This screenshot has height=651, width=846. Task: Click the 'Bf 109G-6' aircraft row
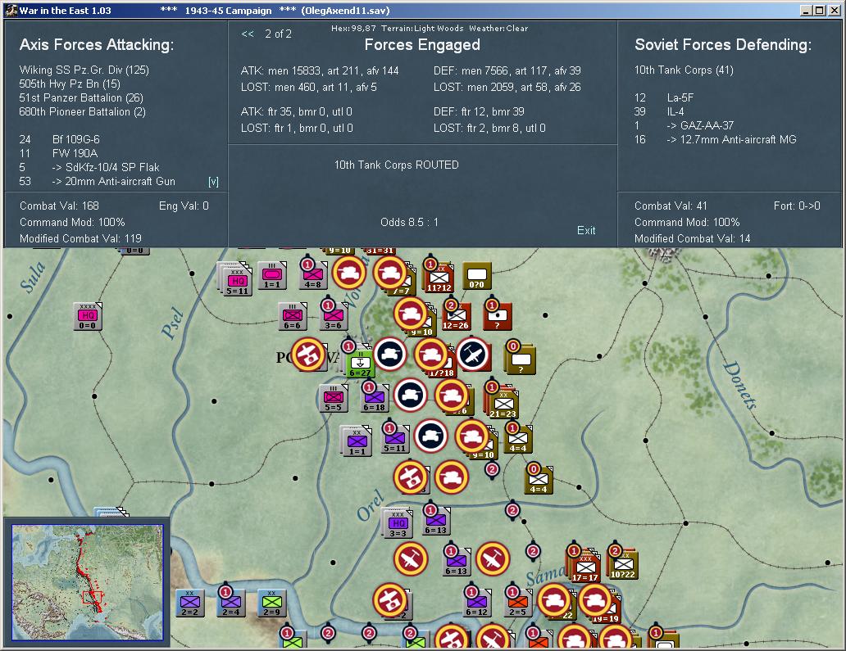[59, 139]
